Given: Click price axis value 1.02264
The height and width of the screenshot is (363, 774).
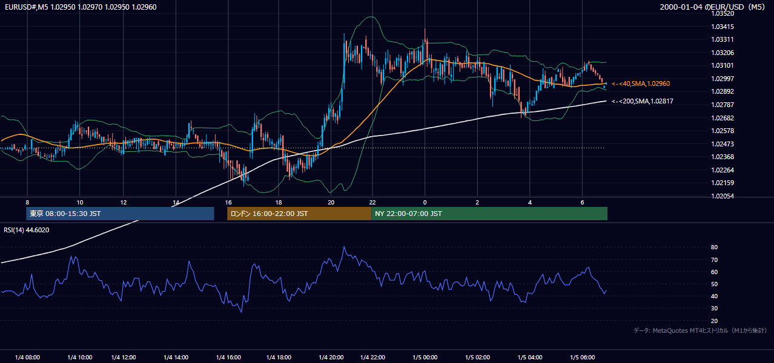Looking at the screenshot, I should click(723, 170).
